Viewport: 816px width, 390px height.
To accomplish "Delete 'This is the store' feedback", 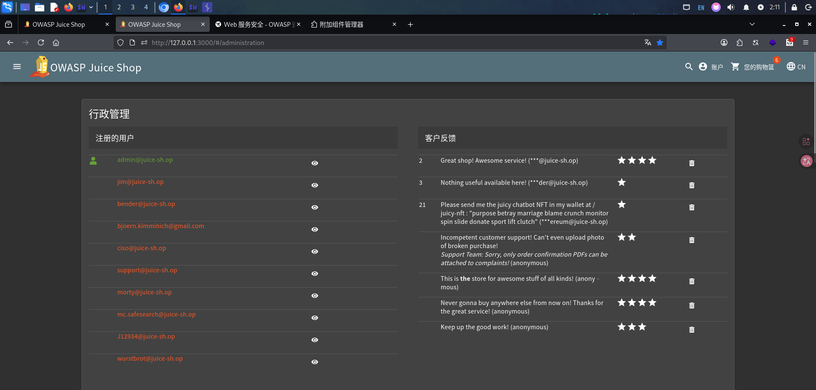I will tap(692, 281).
